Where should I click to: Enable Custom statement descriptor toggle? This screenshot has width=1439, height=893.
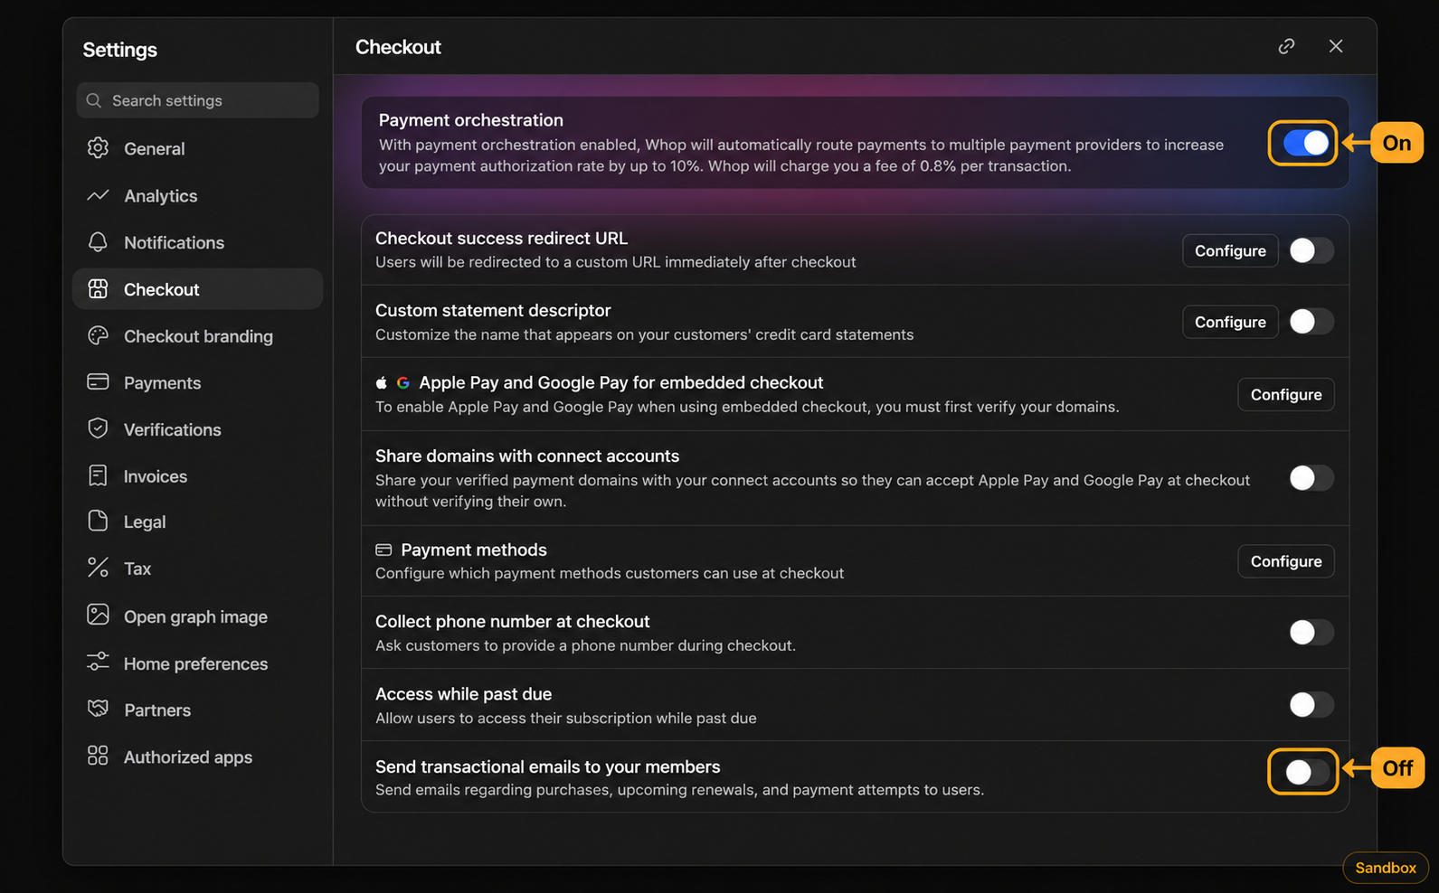pyautogui.click(x=1311, y=322)
